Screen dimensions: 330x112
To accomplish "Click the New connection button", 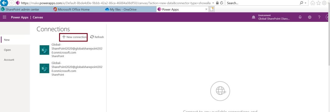I will click(73, 37).
